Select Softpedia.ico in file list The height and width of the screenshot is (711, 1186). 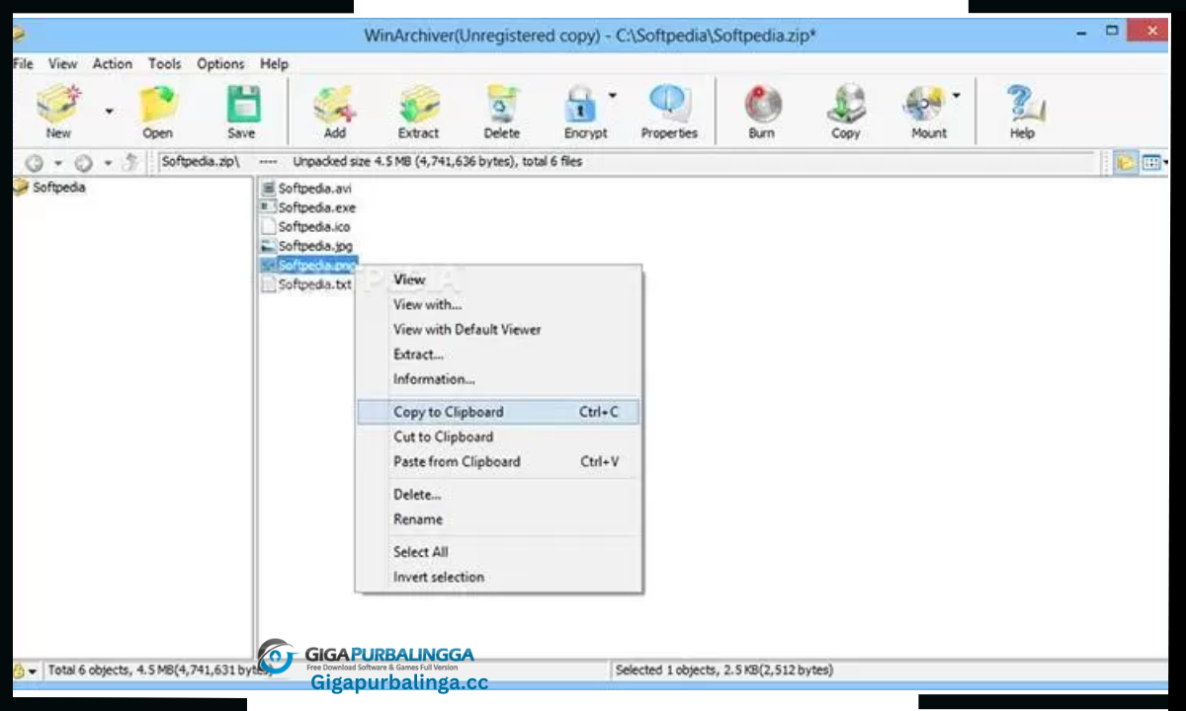pyautogui.click(x=313, y=226)
